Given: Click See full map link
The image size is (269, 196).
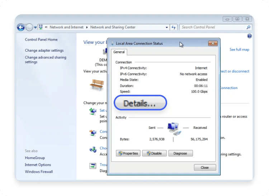Looking at the screenshot, I should pos(239,50).
